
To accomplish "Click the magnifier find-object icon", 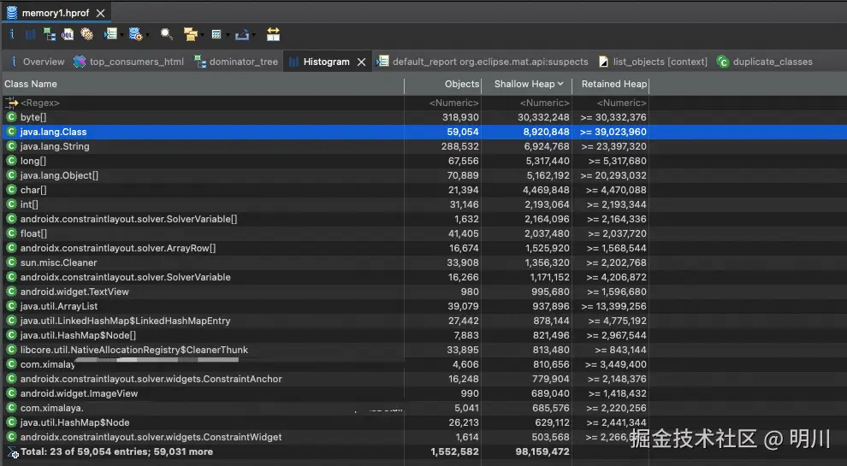I will [x=166, y=35].
